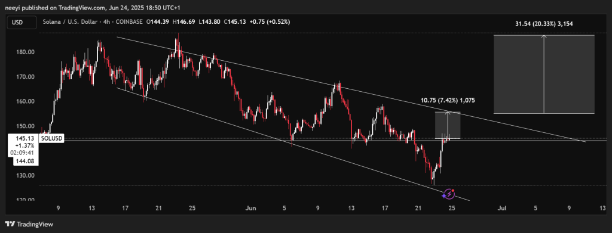This screenshot has height=233, width=612.
Task: Click the USD currency button
Action: coord(22,22)
